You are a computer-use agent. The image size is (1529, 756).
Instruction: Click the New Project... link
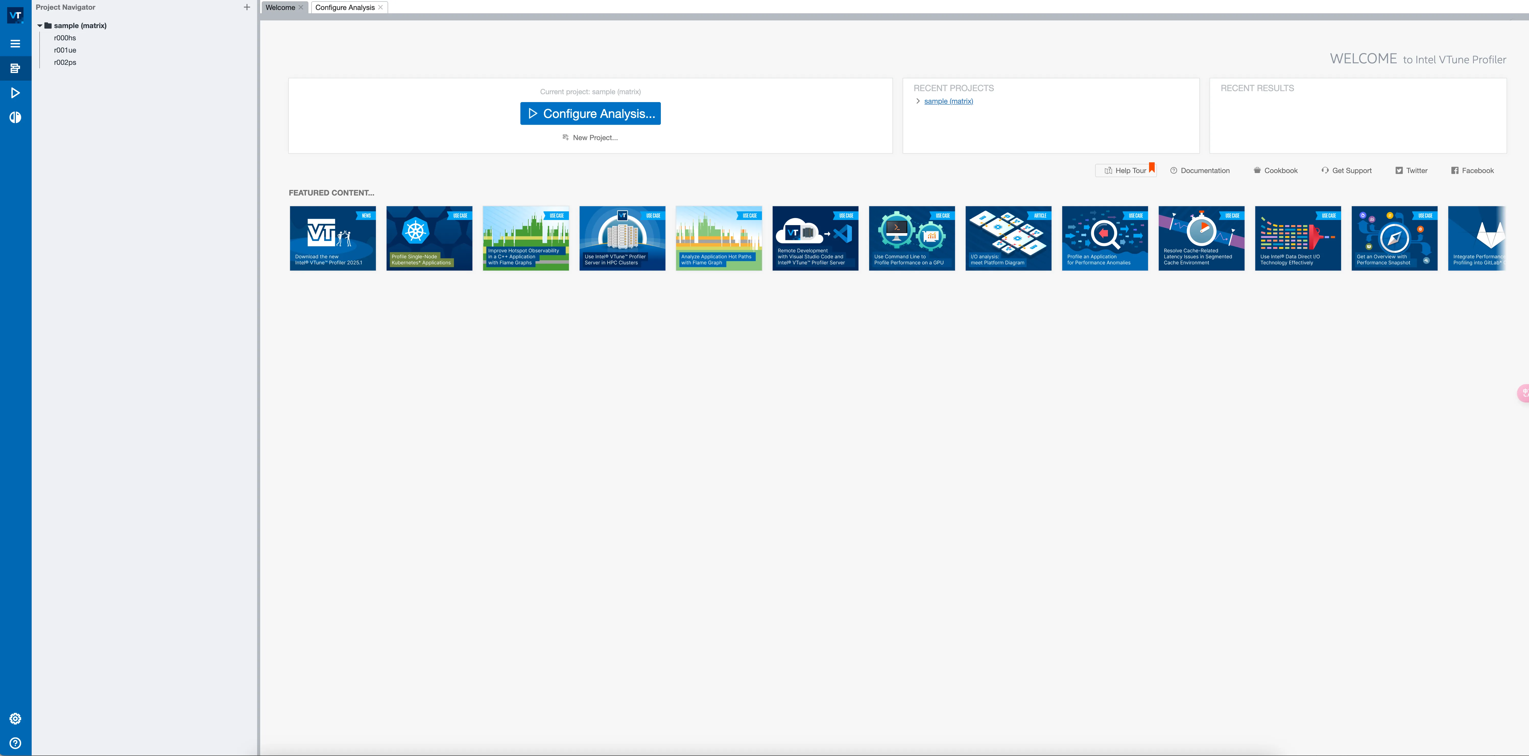tap(595, 138)
